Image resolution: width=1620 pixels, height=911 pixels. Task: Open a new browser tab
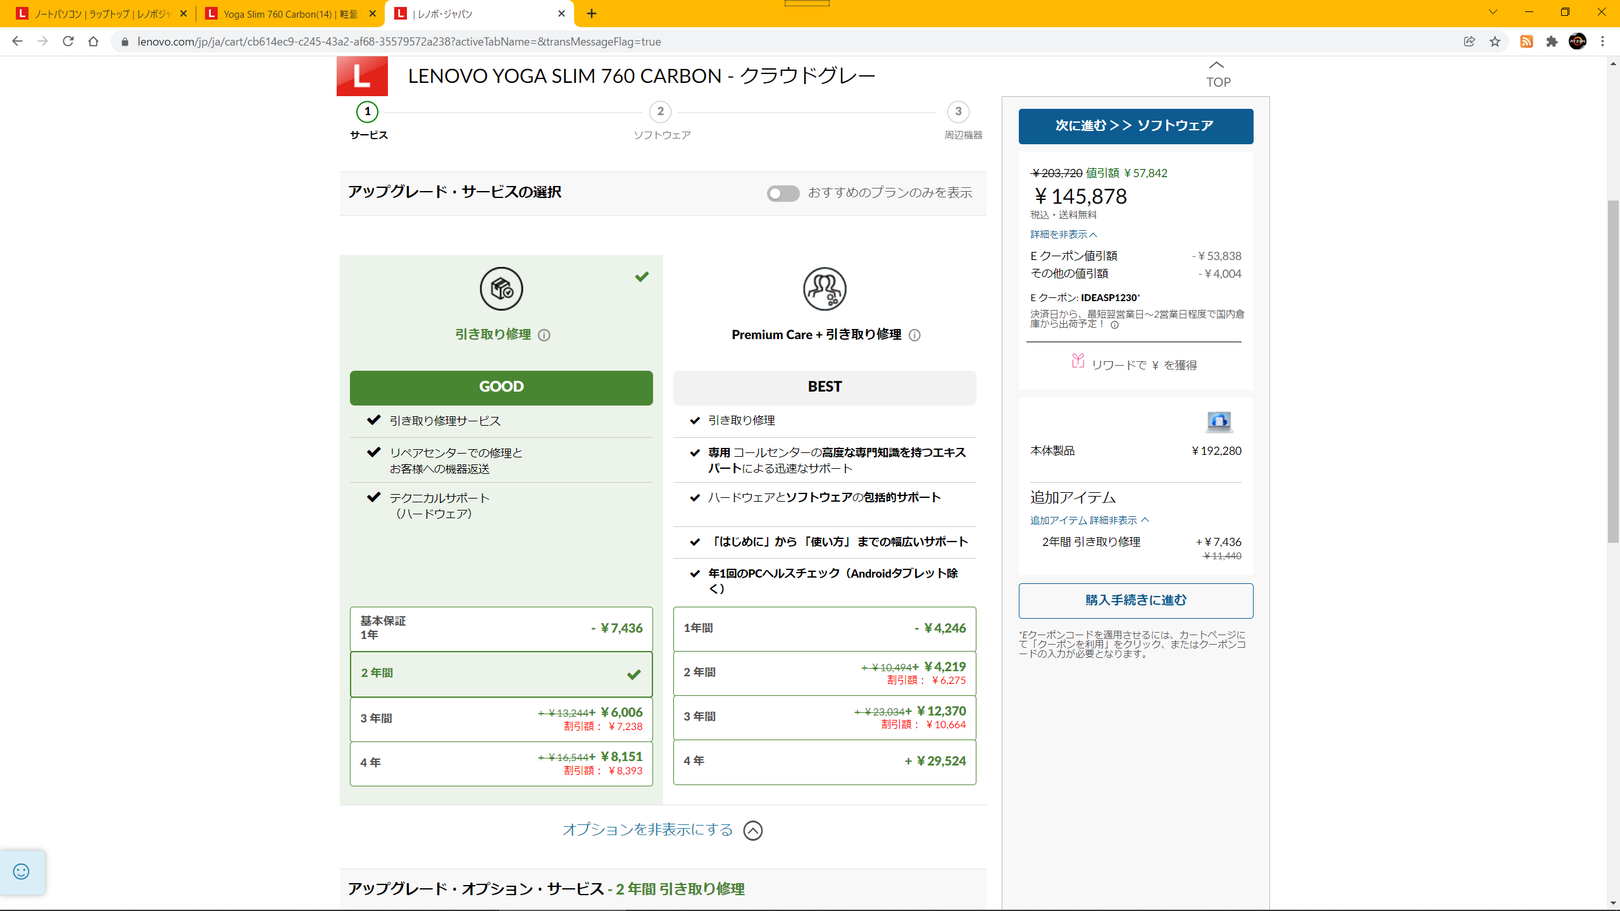click(592, 13)
